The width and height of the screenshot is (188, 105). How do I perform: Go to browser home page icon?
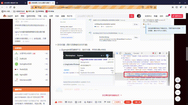coord(14,7)
